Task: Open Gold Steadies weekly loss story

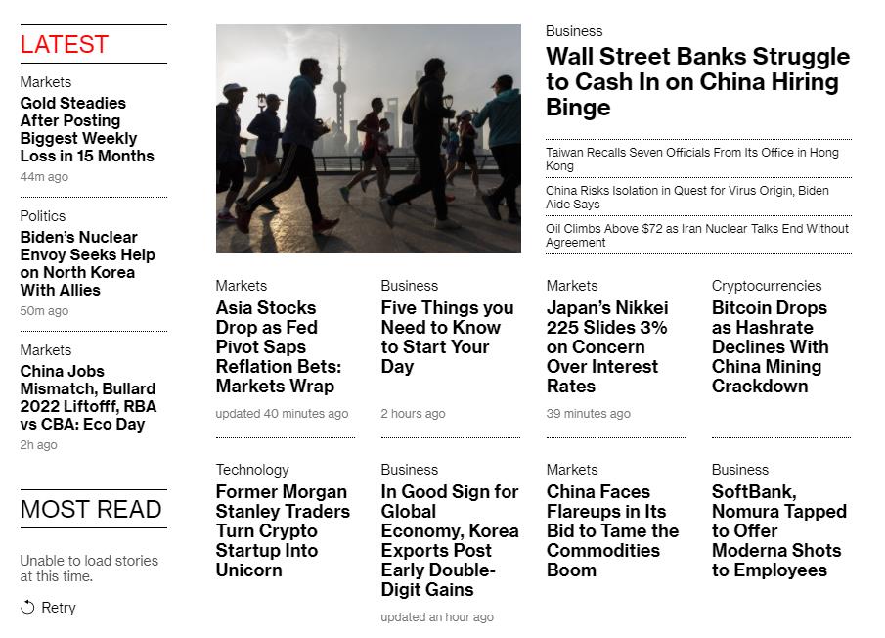Action: [87, 129]
